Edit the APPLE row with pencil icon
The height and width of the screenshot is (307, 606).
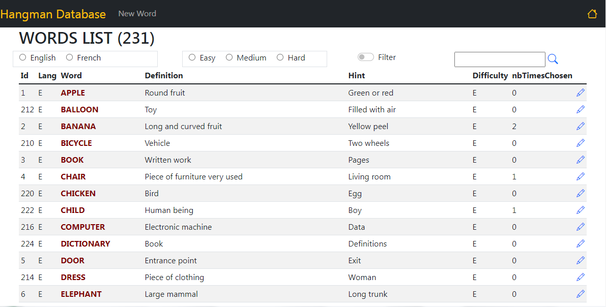point(581,93)
